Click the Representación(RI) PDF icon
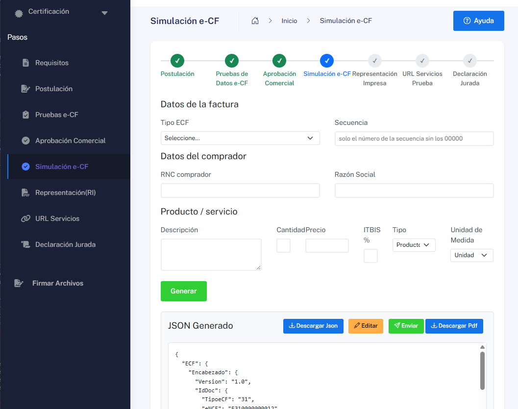This screenshot has height=409, width=518. tap(25, 192)
